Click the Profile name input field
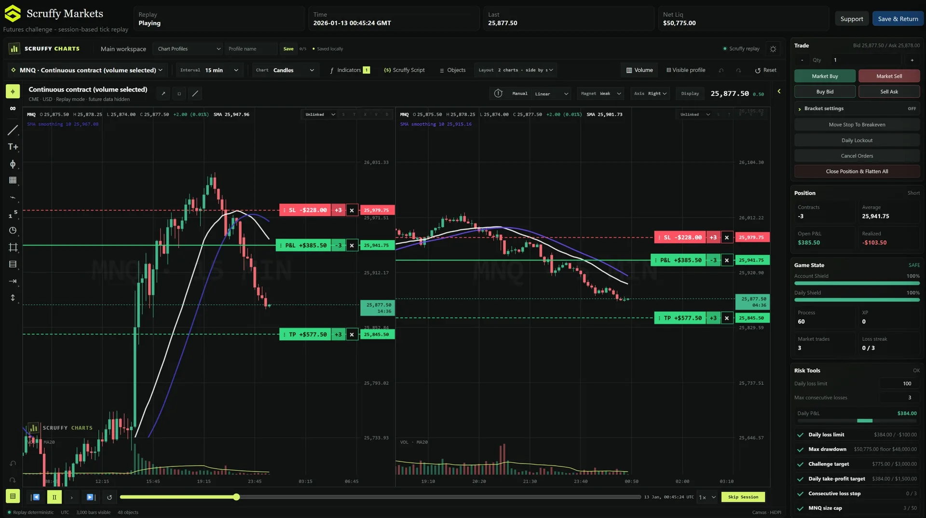This screenshot has height=518, width=926. 251,49
